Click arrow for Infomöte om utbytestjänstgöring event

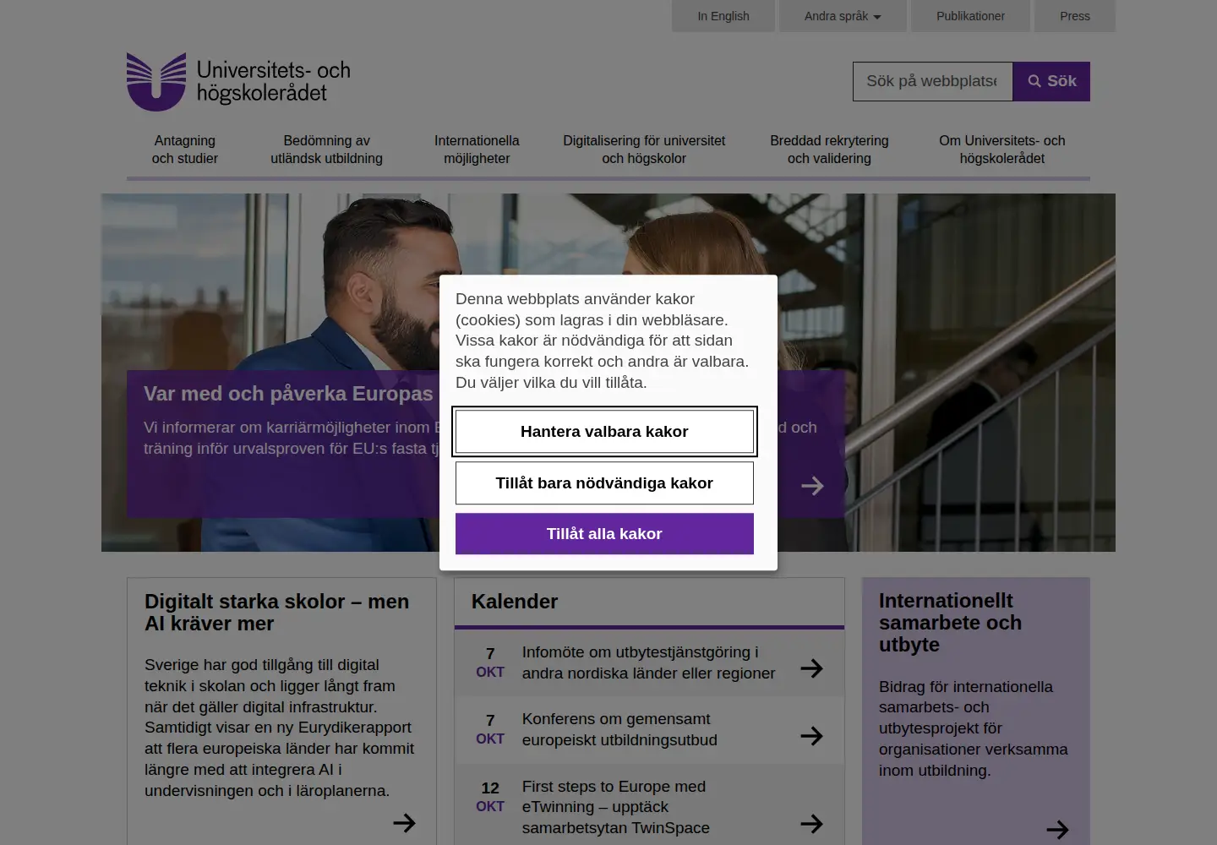click(x=811, y=668)
